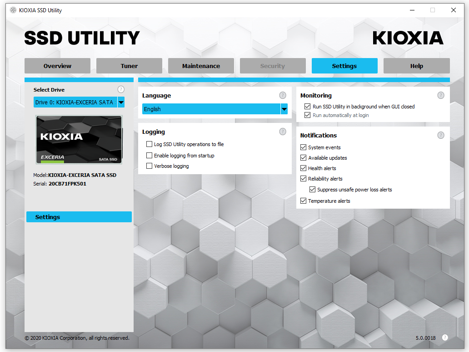Click the English language selection field
The height and width of the screenshot is (352, 469).
click(211, 109)
